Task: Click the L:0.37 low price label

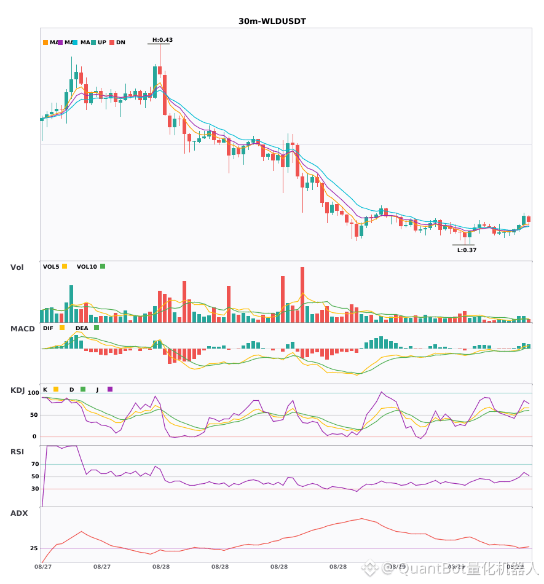Action: click(467, 250)
